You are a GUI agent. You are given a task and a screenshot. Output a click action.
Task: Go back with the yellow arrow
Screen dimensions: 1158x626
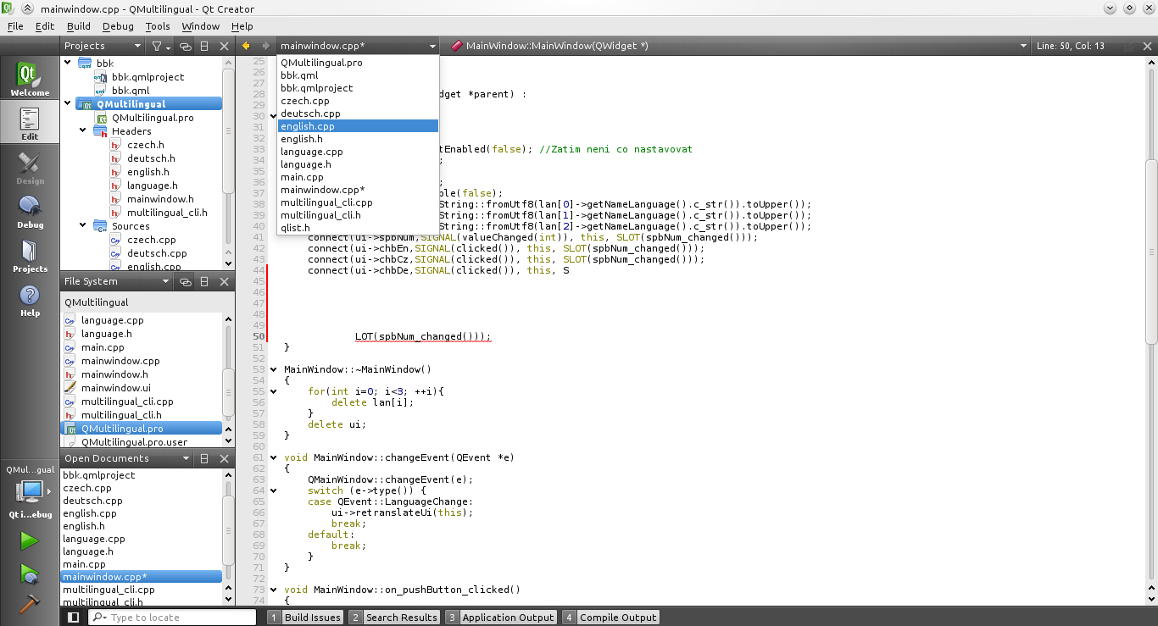pos(246,46)
